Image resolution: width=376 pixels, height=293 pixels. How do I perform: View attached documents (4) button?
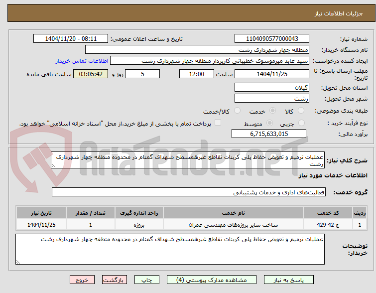click(x=212, y=280)
